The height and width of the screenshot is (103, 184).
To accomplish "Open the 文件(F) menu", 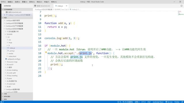I will pyautogui.click(x=3, y=2).
